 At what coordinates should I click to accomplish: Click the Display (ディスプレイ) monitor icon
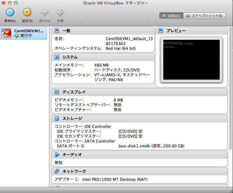pyautogui.click(x=57, y=92)
